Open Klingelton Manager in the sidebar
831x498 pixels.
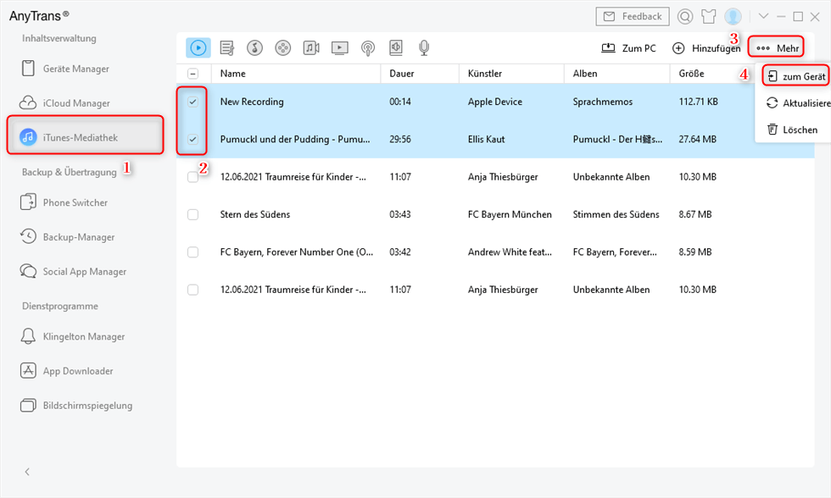84,336
